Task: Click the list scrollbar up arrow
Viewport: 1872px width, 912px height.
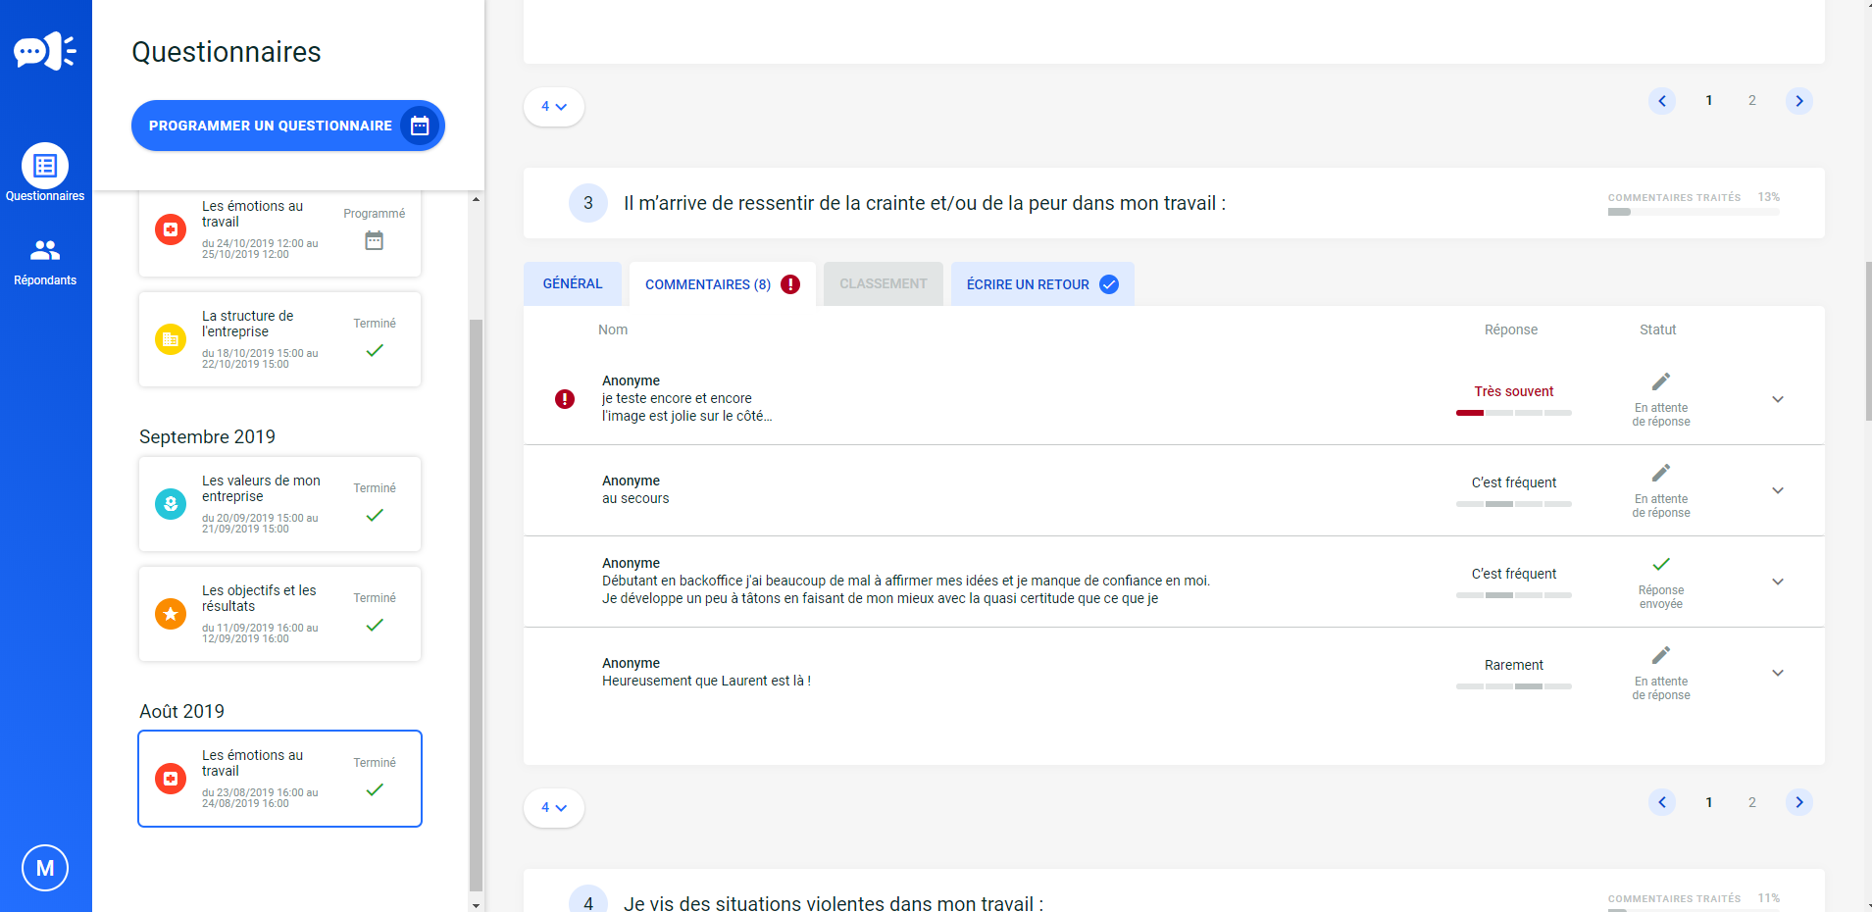Action: point(476,199)
